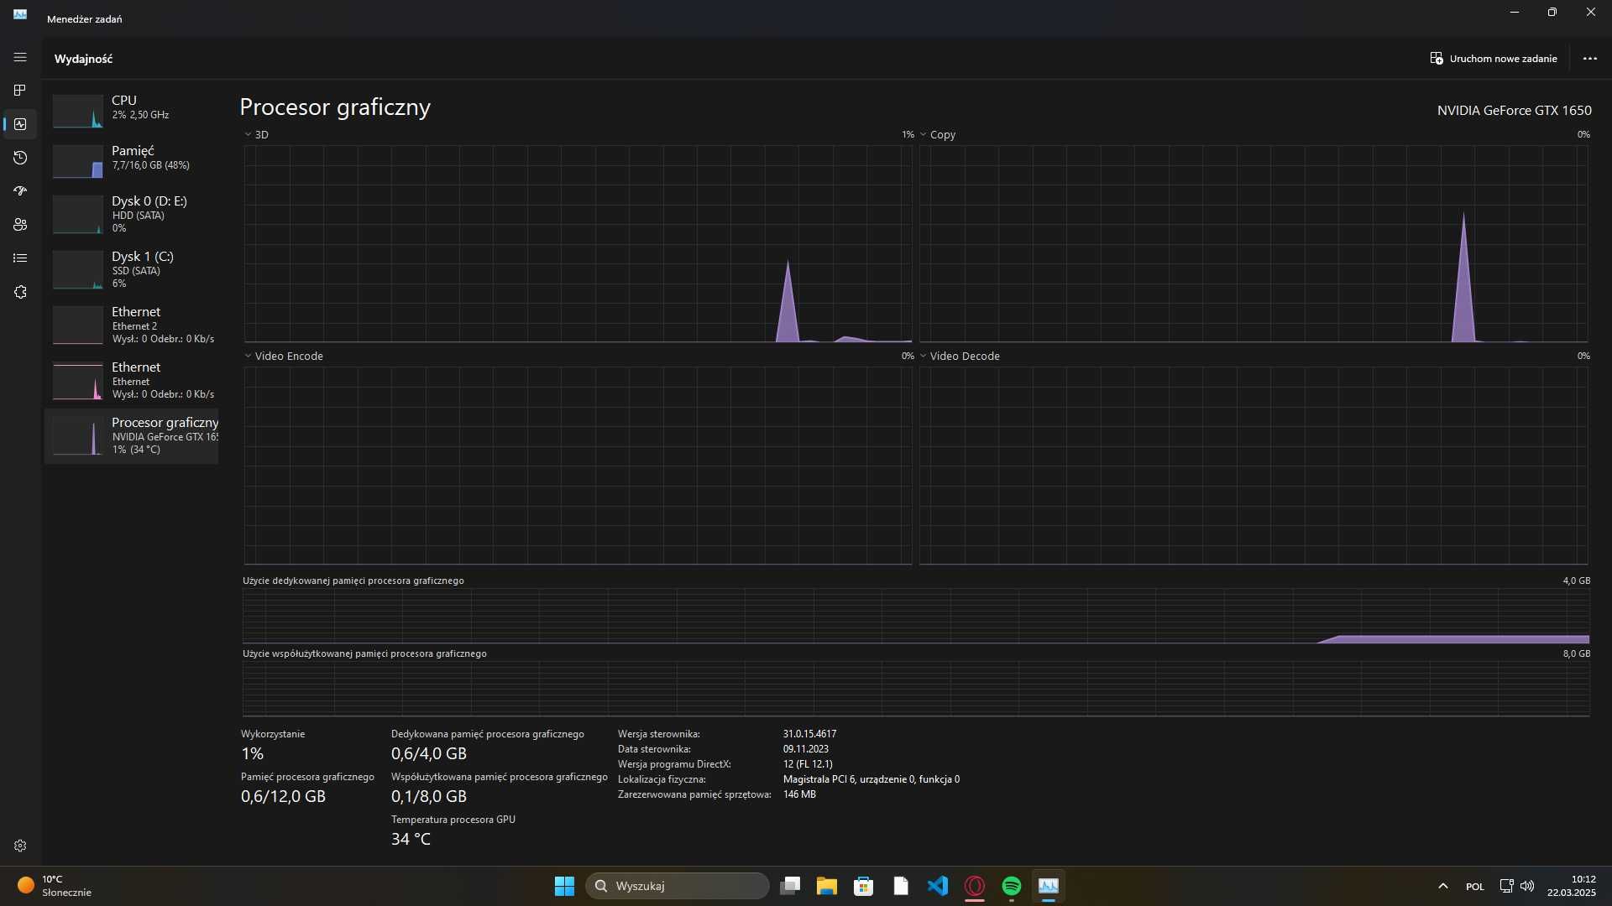Open Spotify from the taskbar
The image size is (1612, 906).
coord(1012,886)
